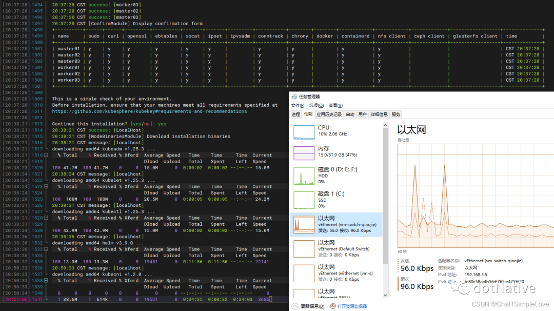Switch to the 启动 tab

point(350,114)
